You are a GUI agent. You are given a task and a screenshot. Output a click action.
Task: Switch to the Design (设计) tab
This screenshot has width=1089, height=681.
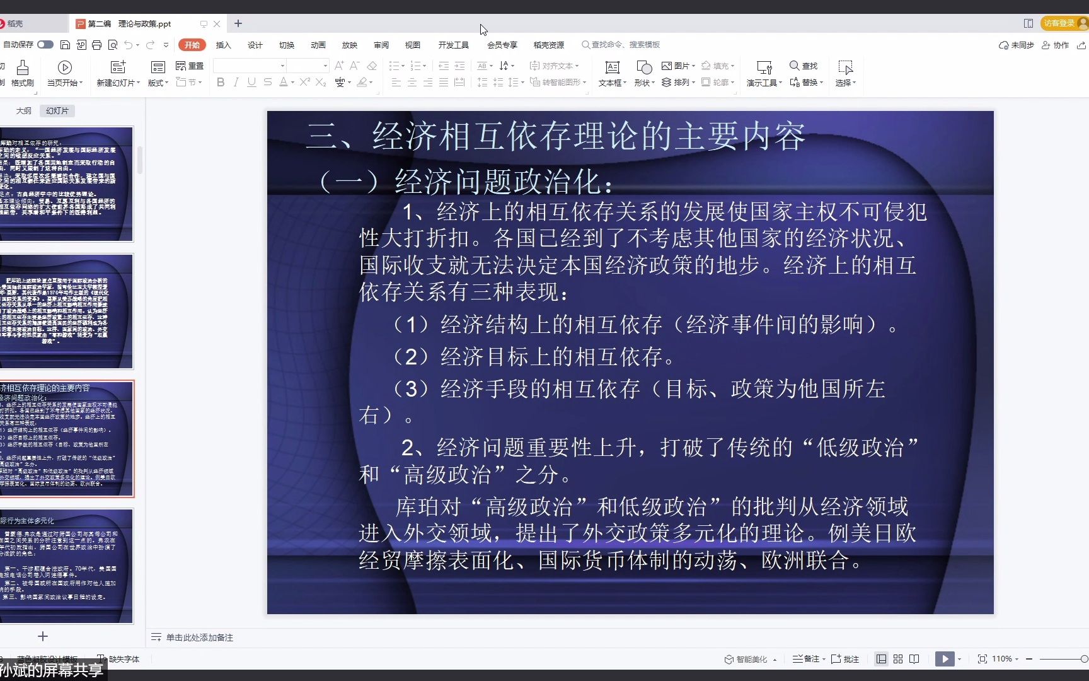(x=255, y=45)
